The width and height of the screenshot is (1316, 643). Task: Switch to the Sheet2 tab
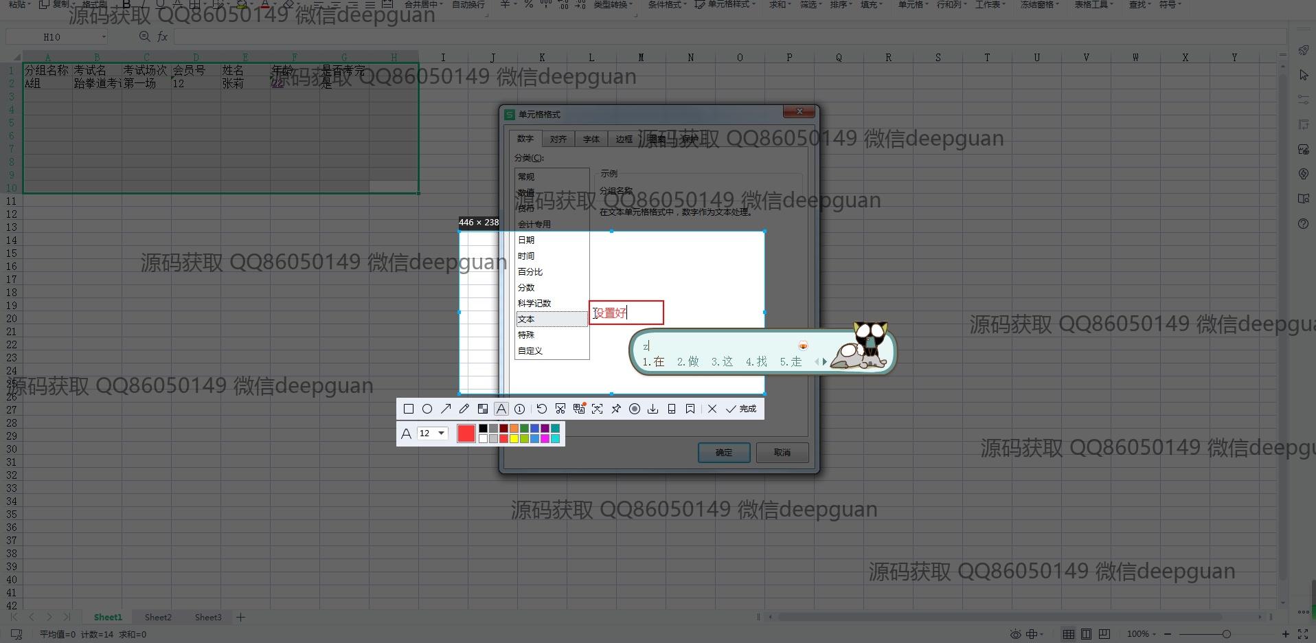(158, 618)
